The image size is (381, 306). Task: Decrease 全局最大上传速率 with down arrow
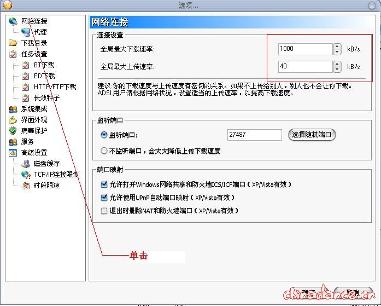coord(337,70)
